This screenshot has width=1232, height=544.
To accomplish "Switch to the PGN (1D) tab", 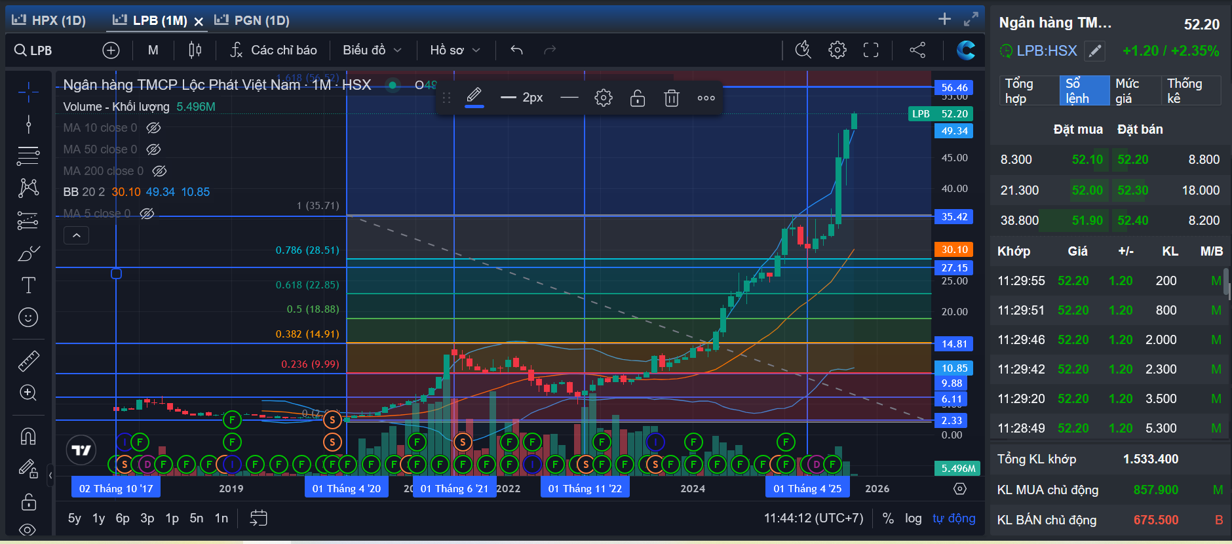I will coord(252,20).
